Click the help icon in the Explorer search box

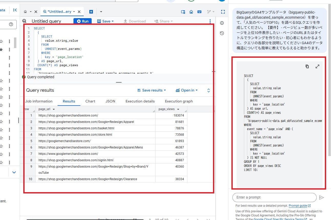click(x=11, y=24)
